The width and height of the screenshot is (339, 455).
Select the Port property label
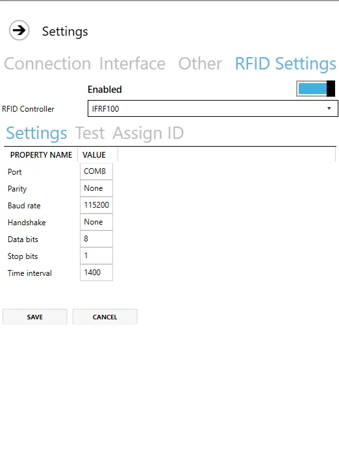[x=14, y=172]
